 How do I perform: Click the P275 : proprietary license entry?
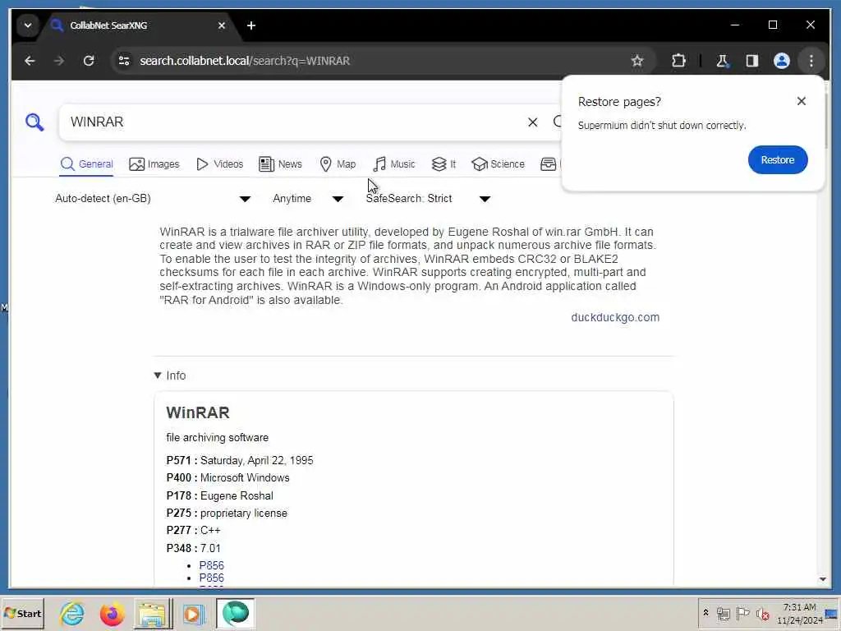(x=227, y=513)
